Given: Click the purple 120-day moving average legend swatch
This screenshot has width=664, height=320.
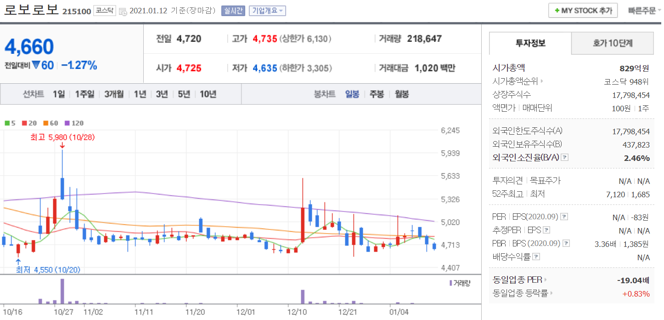Looking at the screenshot, I should tap(67, 123).
